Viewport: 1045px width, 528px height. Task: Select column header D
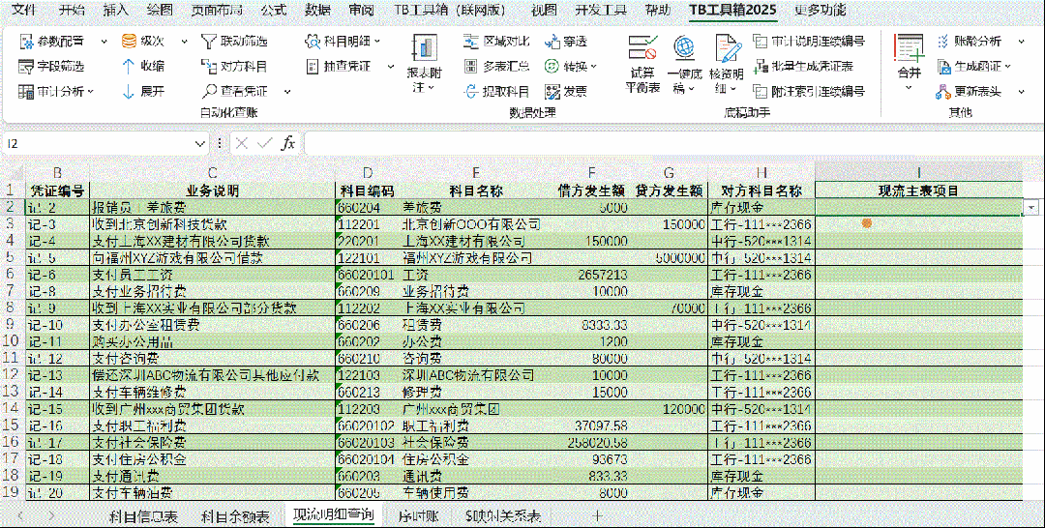pyautogui.click(x=367, y=171)
